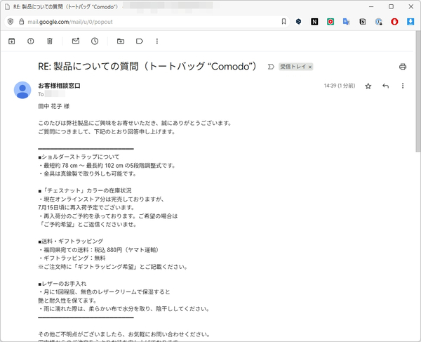Open the dark hexagon browser extension
This screenshot has width=421, height=342.
(298, 22)
